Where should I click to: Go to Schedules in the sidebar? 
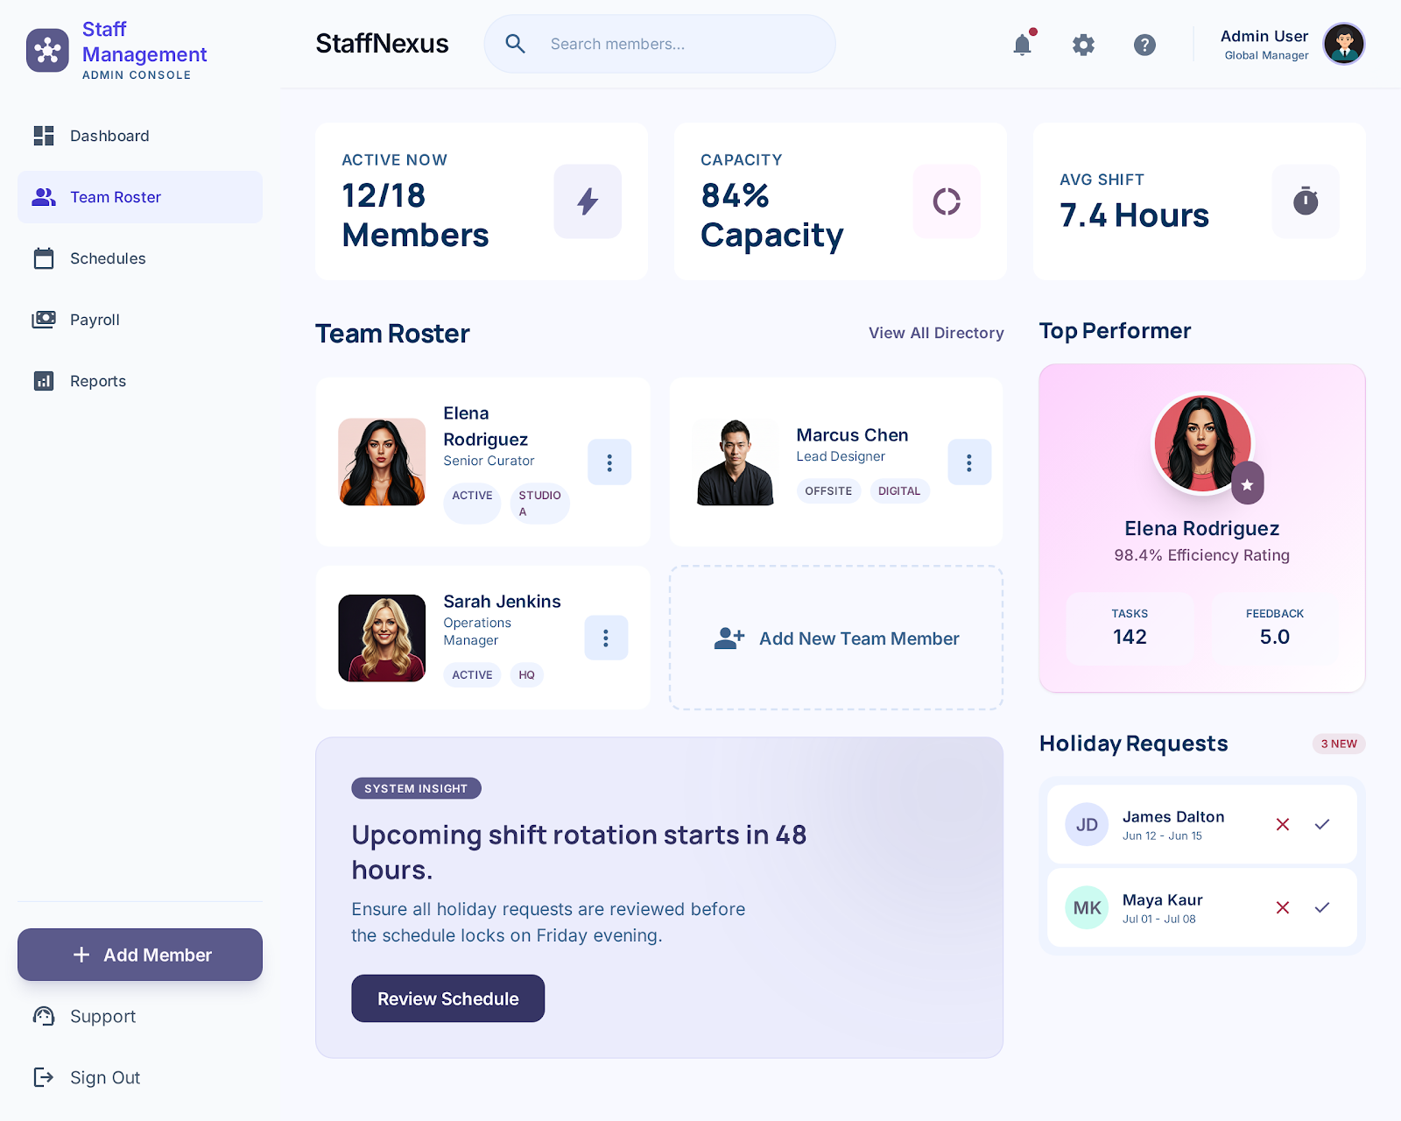108,258
